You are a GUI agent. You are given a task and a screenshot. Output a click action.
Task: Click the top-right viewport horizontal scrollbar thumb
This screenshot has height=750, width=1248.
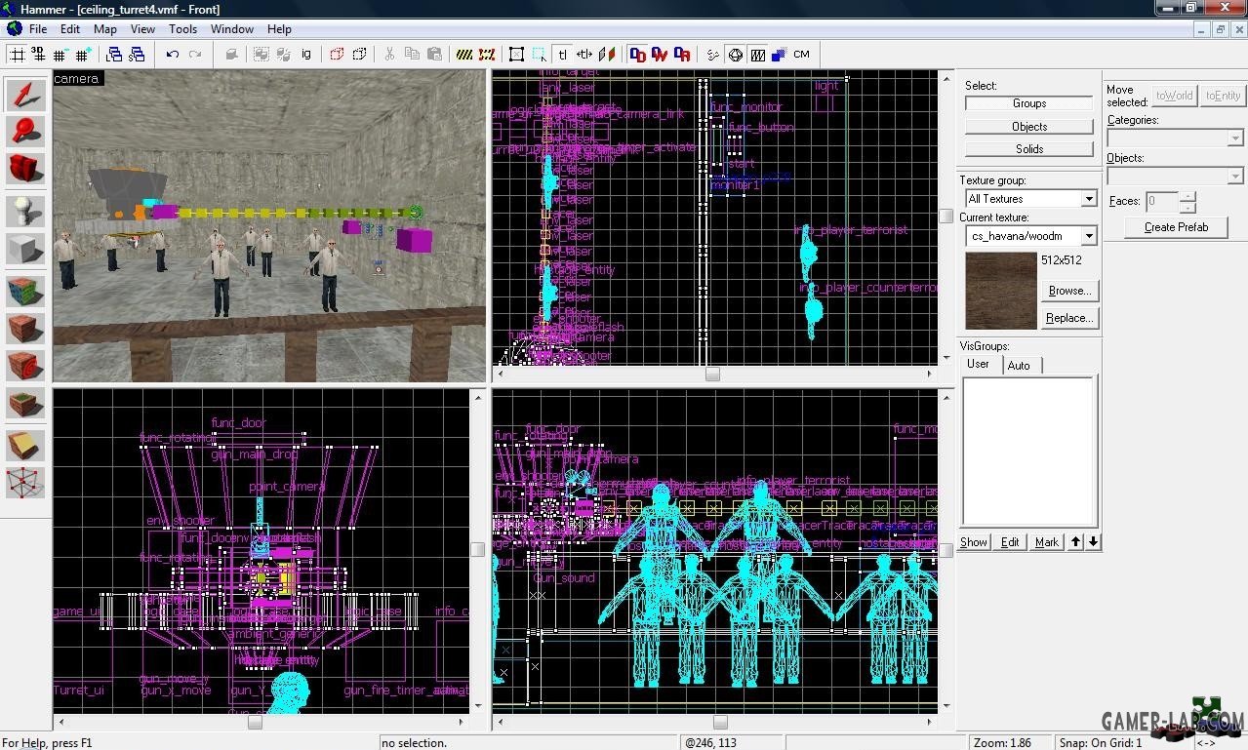point(712,375)
